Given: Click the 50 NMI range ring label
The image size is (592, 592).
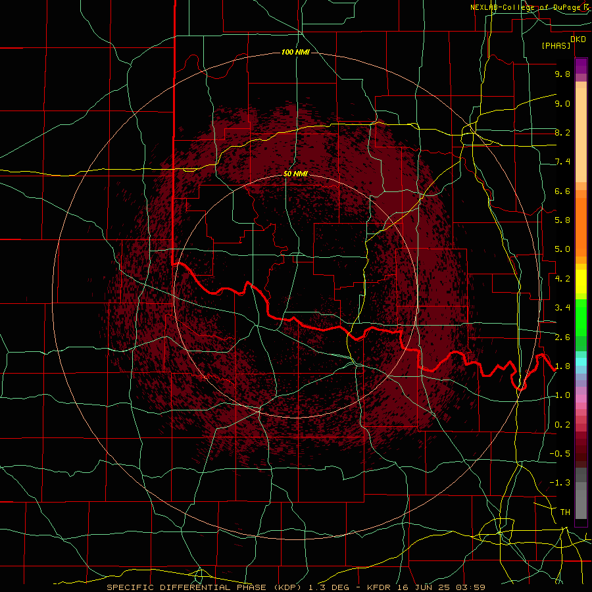Looking at the screenshot, I should 295,174.
